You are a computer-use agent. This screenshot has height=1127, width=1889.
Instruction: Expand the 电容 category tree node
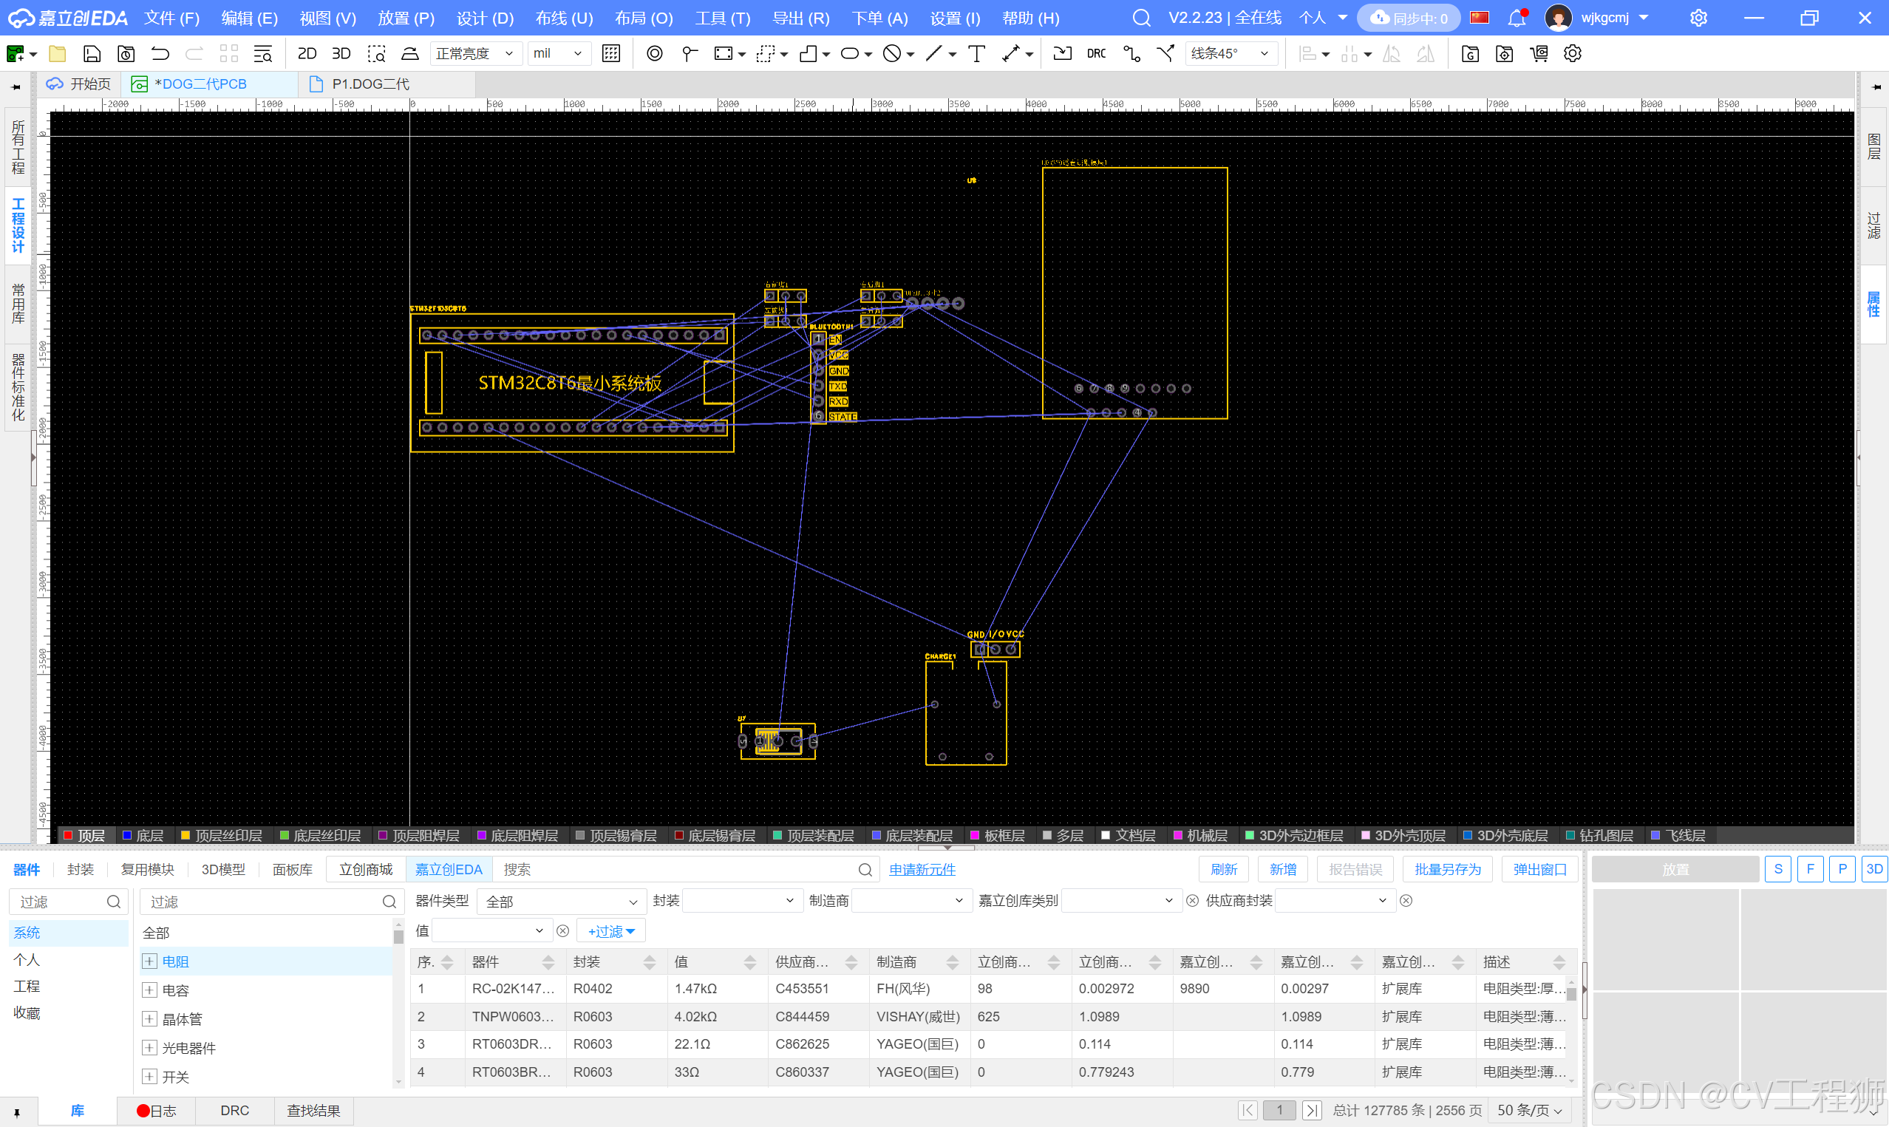pos(149,990)
